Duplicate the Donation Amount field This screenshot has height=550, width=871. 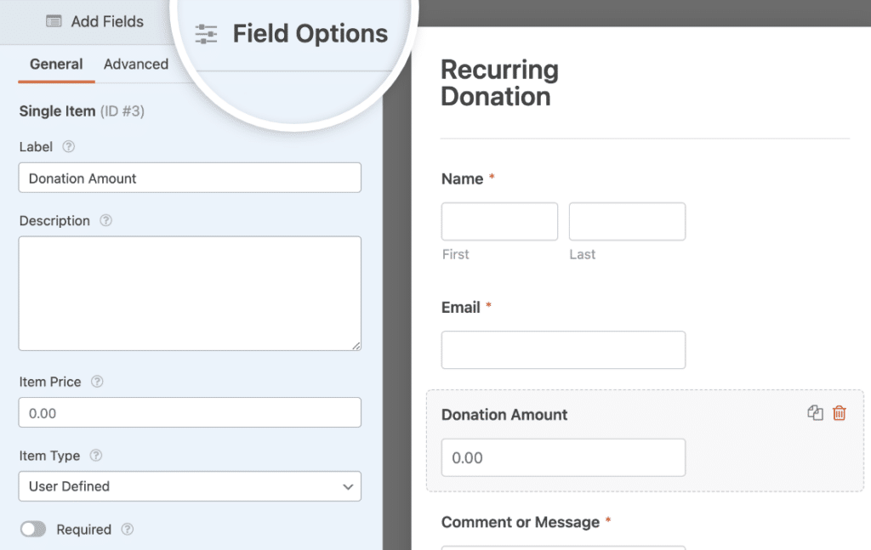coord(815,413)
